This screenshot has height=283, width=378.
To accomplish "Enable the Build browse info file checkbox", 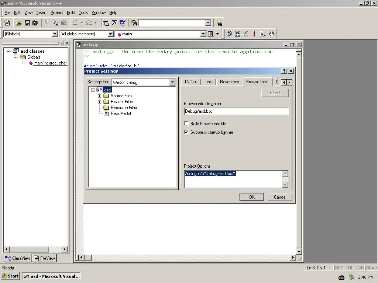I will 186,124.
